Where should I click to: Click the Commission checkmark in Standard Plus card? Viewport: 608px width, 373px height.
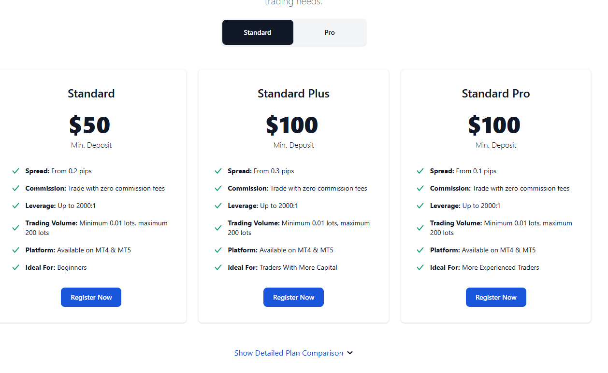218,188
